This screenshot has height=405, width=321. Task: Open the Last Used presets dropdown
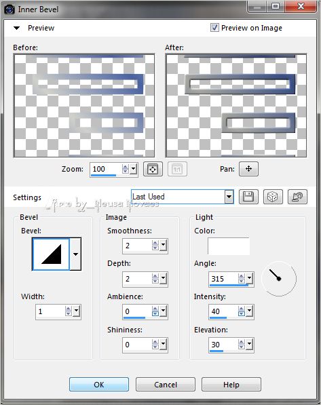click(229, 197)
